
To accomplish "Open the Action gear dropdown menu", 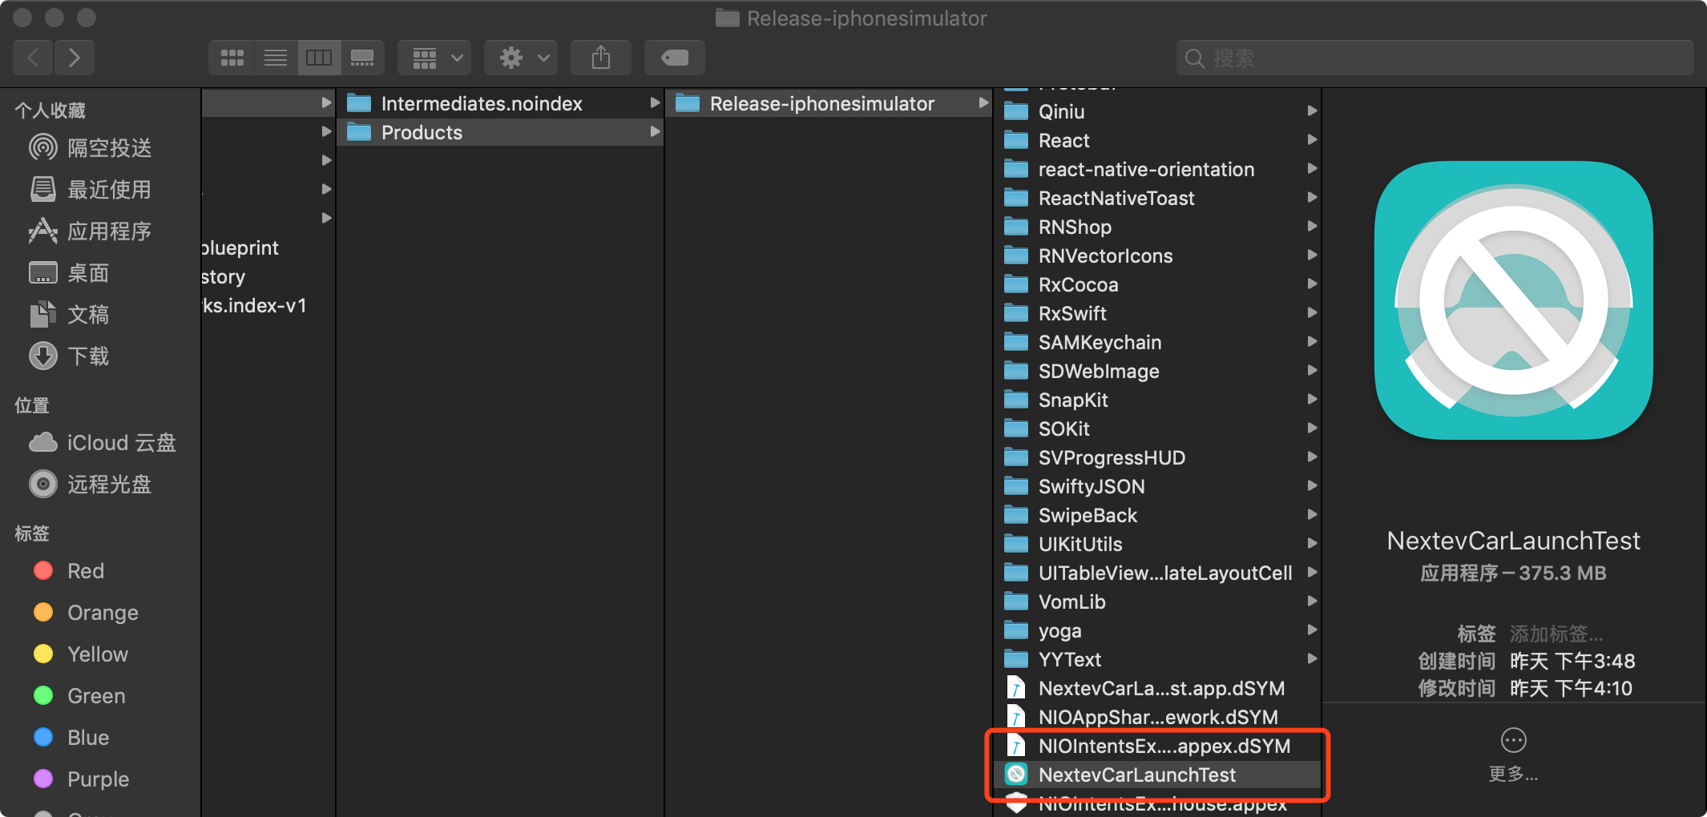I will click(523, 58).
